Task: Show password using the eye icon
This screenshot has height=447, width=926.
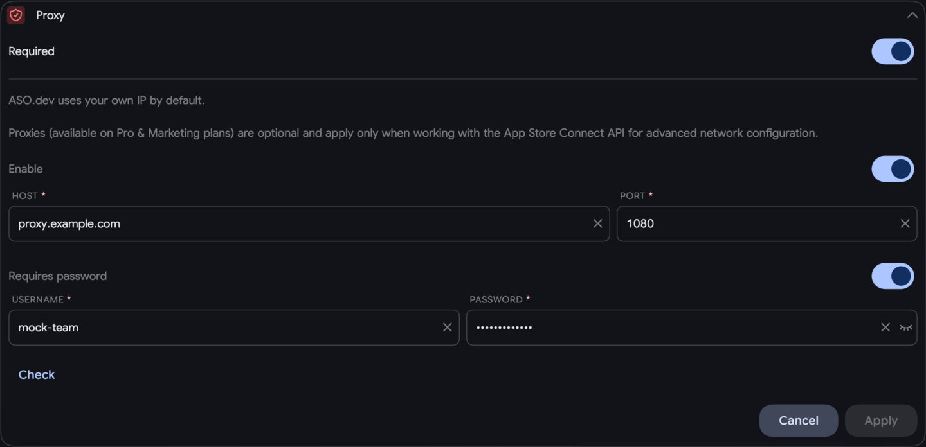Action: point(906,328)
